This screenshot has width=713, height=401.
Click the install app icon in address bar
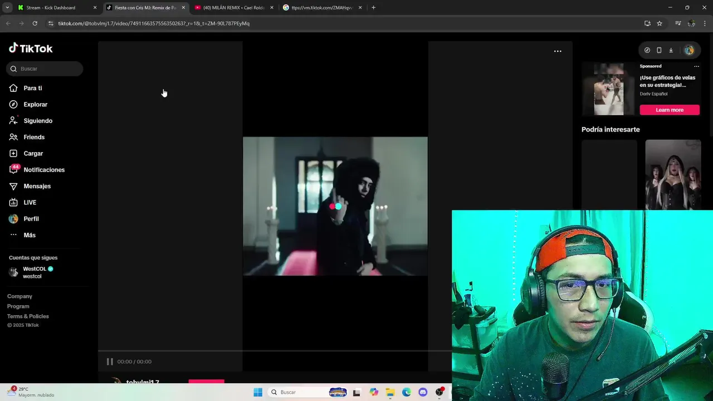[x=647, y=23]
